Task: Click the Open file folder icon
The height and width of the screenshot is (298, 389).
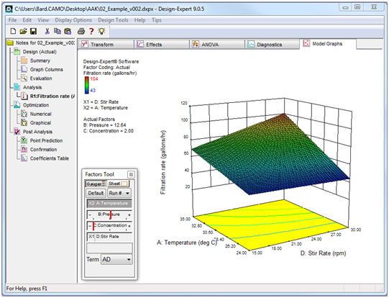Action: coord(23,31)
